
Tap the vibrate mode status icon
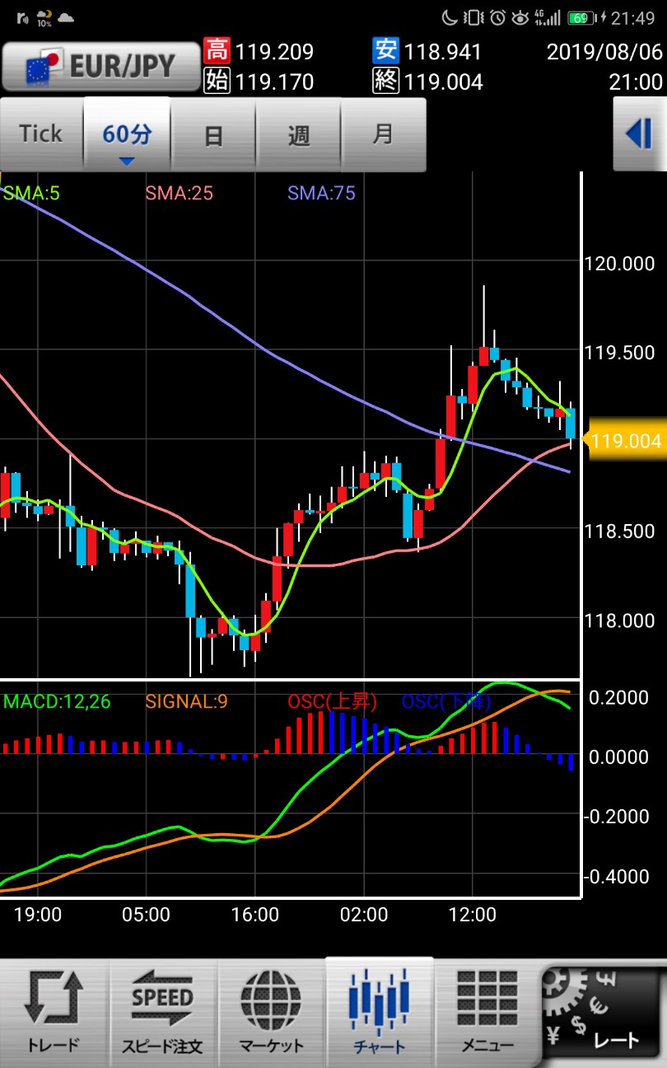(x=473, y=17)
